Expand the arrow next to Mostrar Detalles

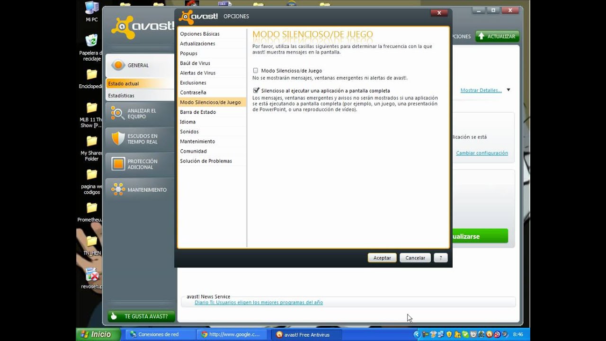point(508,90)
